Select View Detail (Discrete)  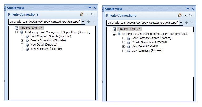pyautogui.click(x=44, y=45)
